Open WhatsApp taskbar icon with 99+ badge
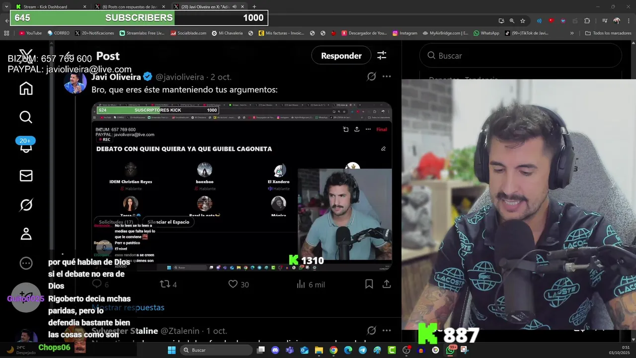Viewport: 636px width, 358px height. pos(450,350)
